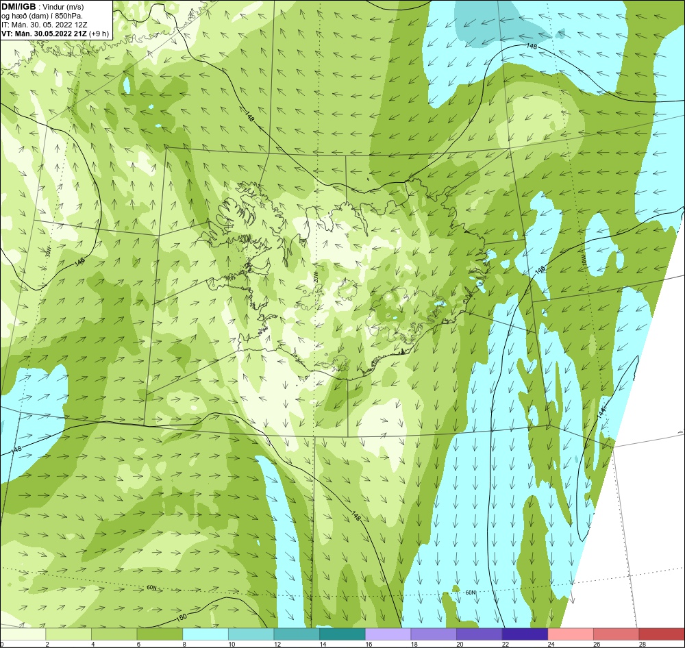Click the '144' contour label
The height and width of the screenshot is (648, 685).
602,412
